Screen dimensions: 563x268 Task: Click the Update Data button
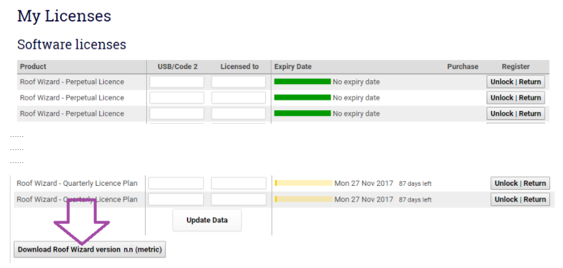(x=207, y=220)
